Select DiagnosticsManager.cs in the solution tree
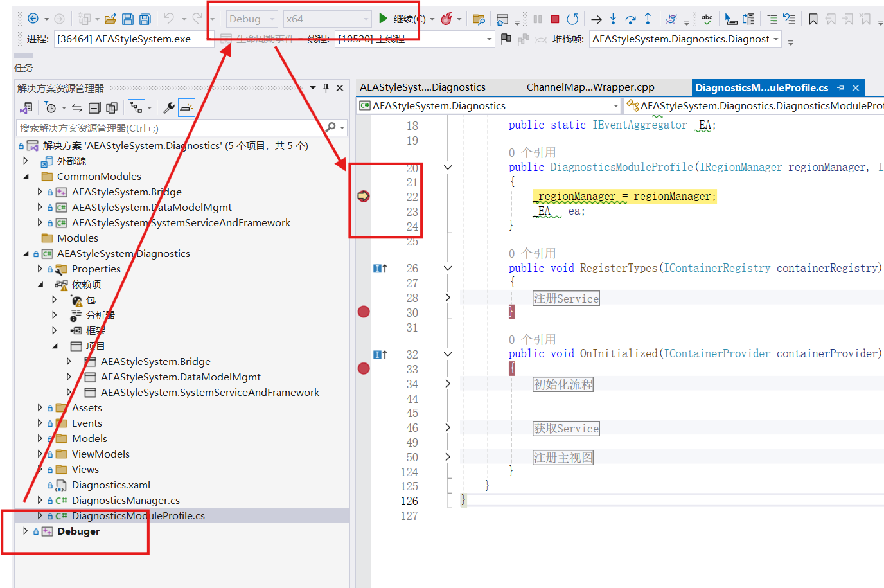The width and height of the screenshot is (884, 588). tap(125, 501)
